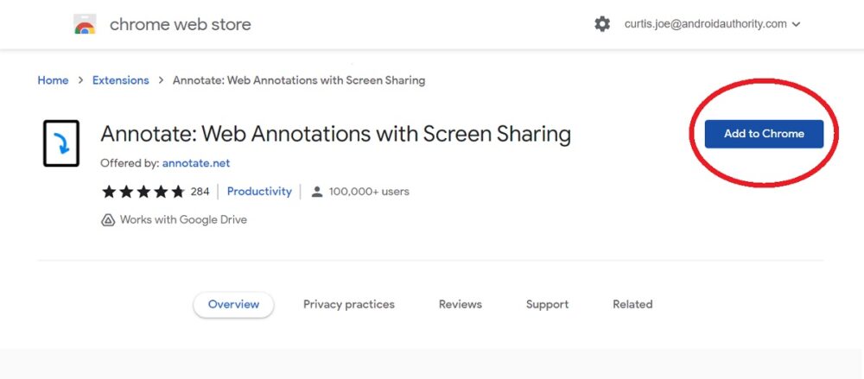The height and width of the screenshot is (379, 864).
Task: Open the curtis.joe account menu
Action: pos(705,24)
